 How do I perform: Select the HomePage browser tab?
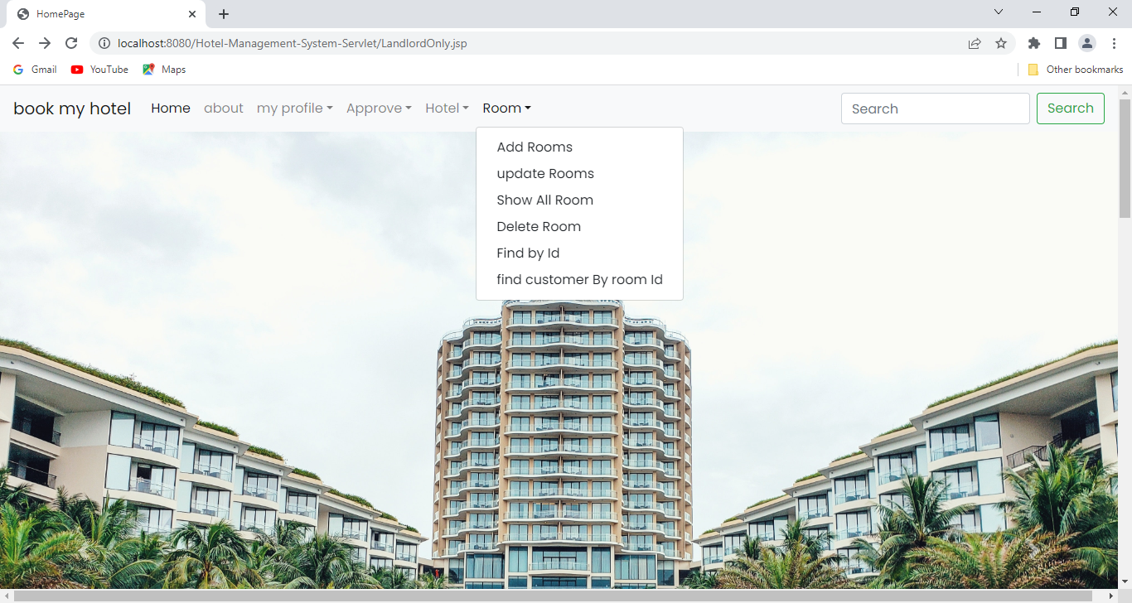click(105, 14)
